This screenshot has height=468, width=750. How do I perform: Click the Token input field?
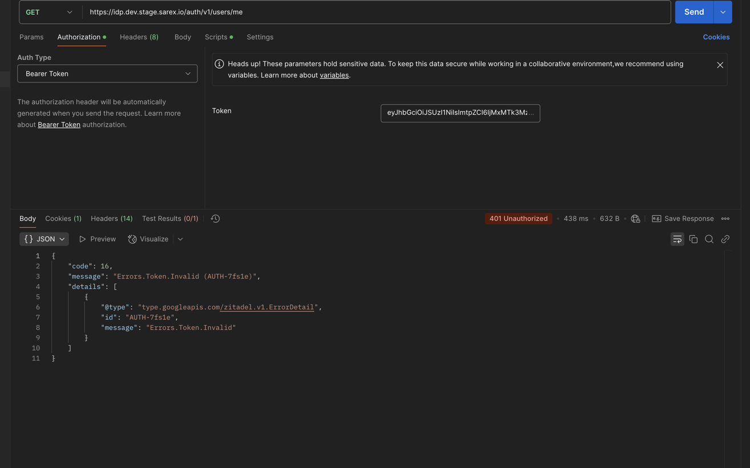[460, 113]
